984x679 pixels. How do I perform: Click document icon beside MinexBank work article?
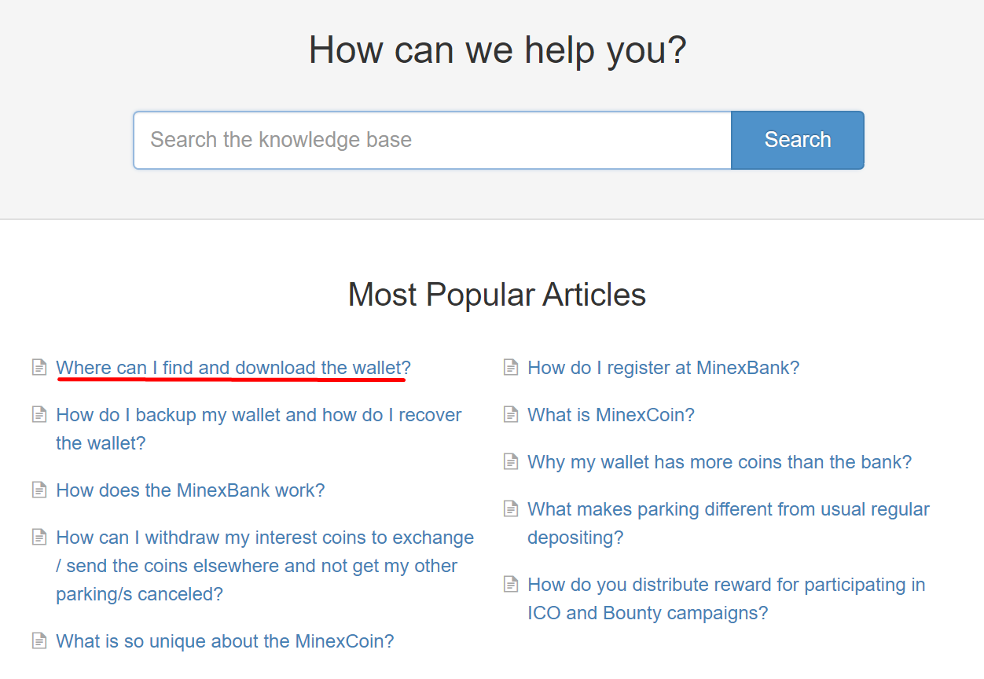pyautogui.click(x=39, y=490)
